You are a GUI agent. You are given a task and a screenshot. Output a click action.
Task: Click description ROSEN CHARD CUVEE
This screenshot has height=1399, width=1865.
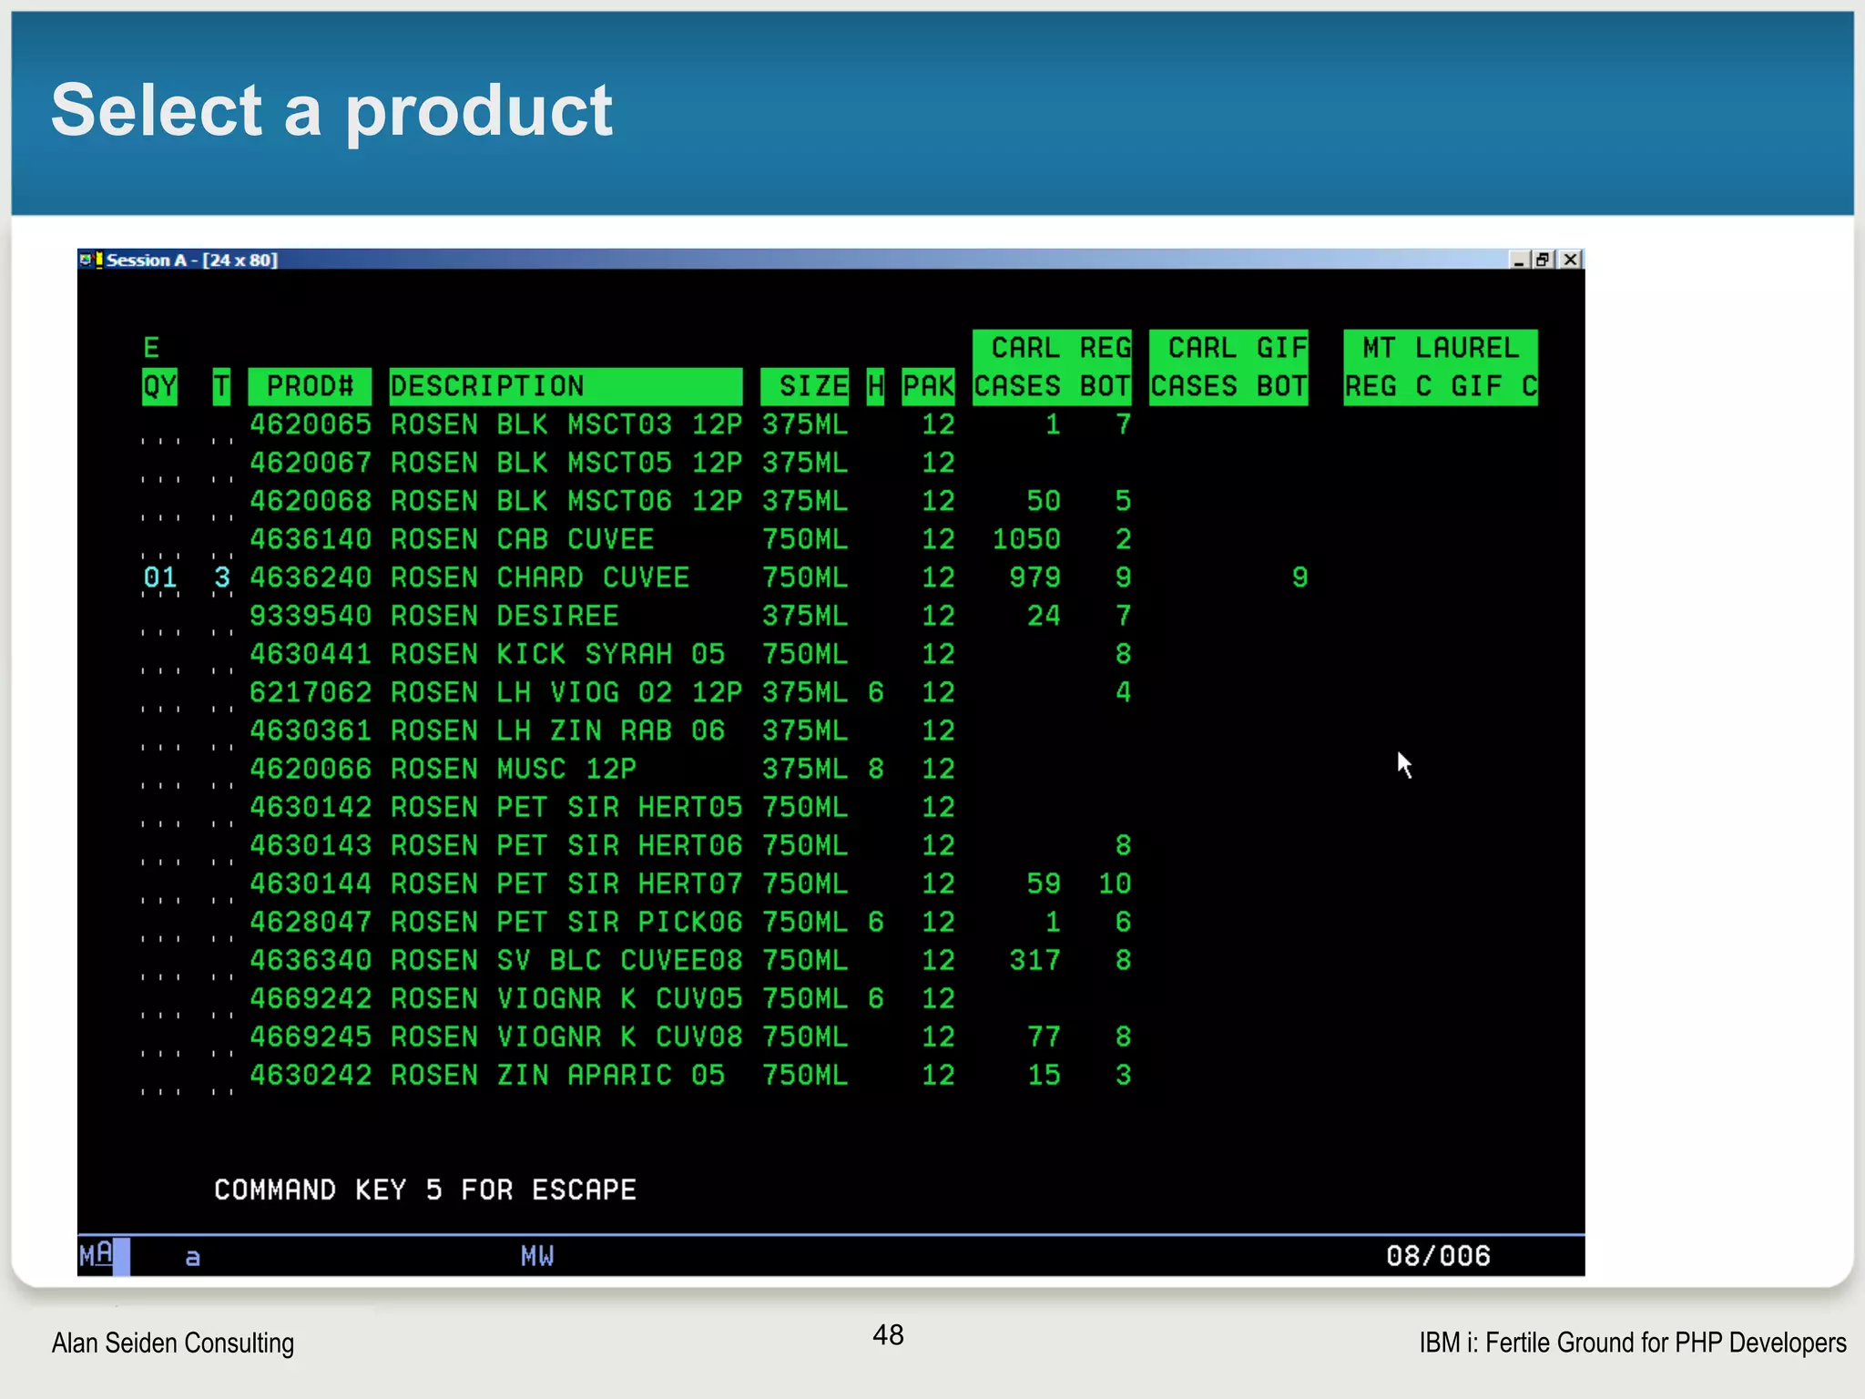tap(540, 577)
